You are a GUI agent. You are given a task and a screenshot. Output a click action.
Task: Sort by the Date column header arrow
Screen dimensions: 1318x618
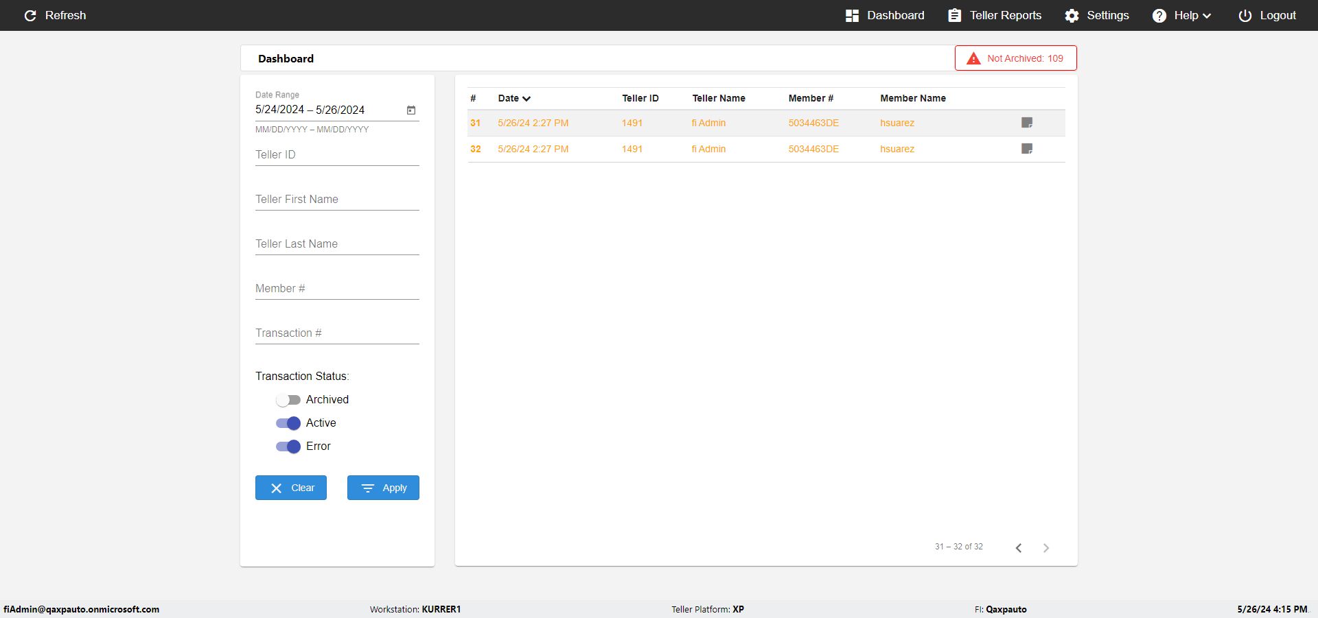pyautogui.click(x=527, y=99)
